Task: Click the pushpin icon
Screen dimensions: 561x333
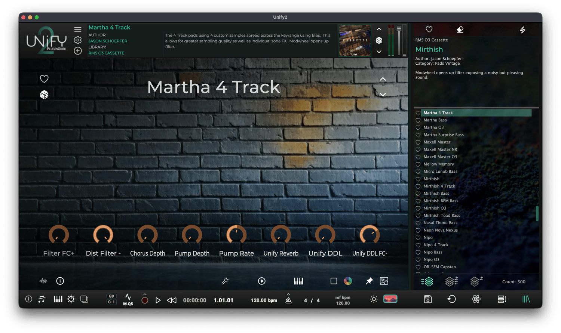Action: pos(369,281)
